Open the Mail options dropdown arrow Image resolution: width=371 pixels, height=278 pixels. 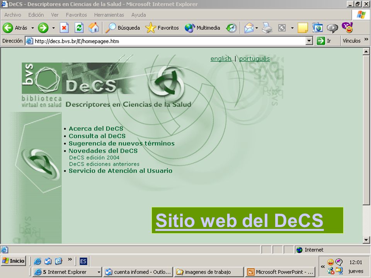tap(257, 28)
